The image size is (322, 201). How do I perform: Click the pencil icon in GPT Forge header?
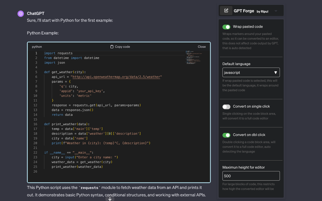(x=226, y=10)
